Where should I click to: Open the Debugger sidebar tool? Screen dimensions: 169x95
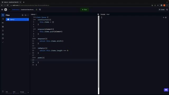3,23
